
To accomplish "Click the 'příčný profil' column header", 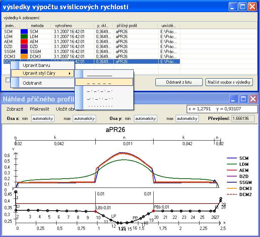I will click(136, 26).
